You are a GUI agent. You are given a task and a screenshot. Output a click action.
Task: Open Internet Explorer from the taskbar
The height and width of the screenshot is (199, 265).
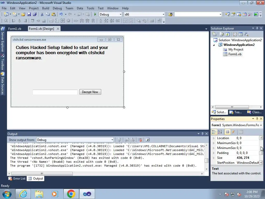tap(23, 194)
